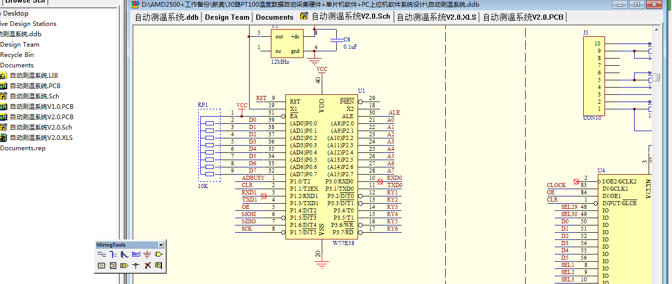672x284 pixels.
Task: Select the CLOCK net label near U4
Action: point(557,185)
